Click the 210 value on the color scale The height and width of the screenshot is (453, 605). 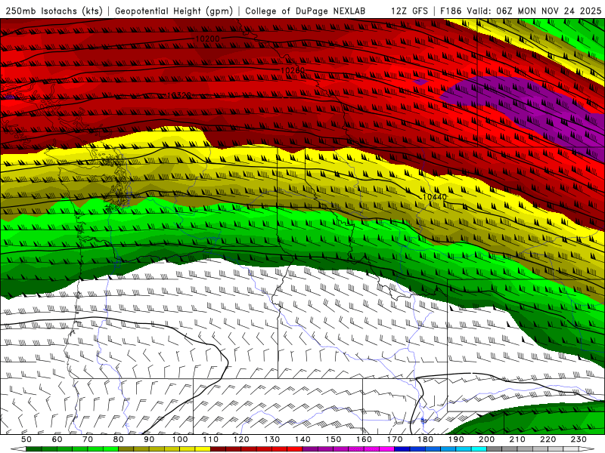517,439
